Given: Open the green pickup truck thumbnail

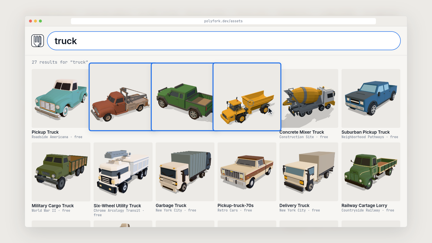Looking at the screenshot, I should [182, 97].
